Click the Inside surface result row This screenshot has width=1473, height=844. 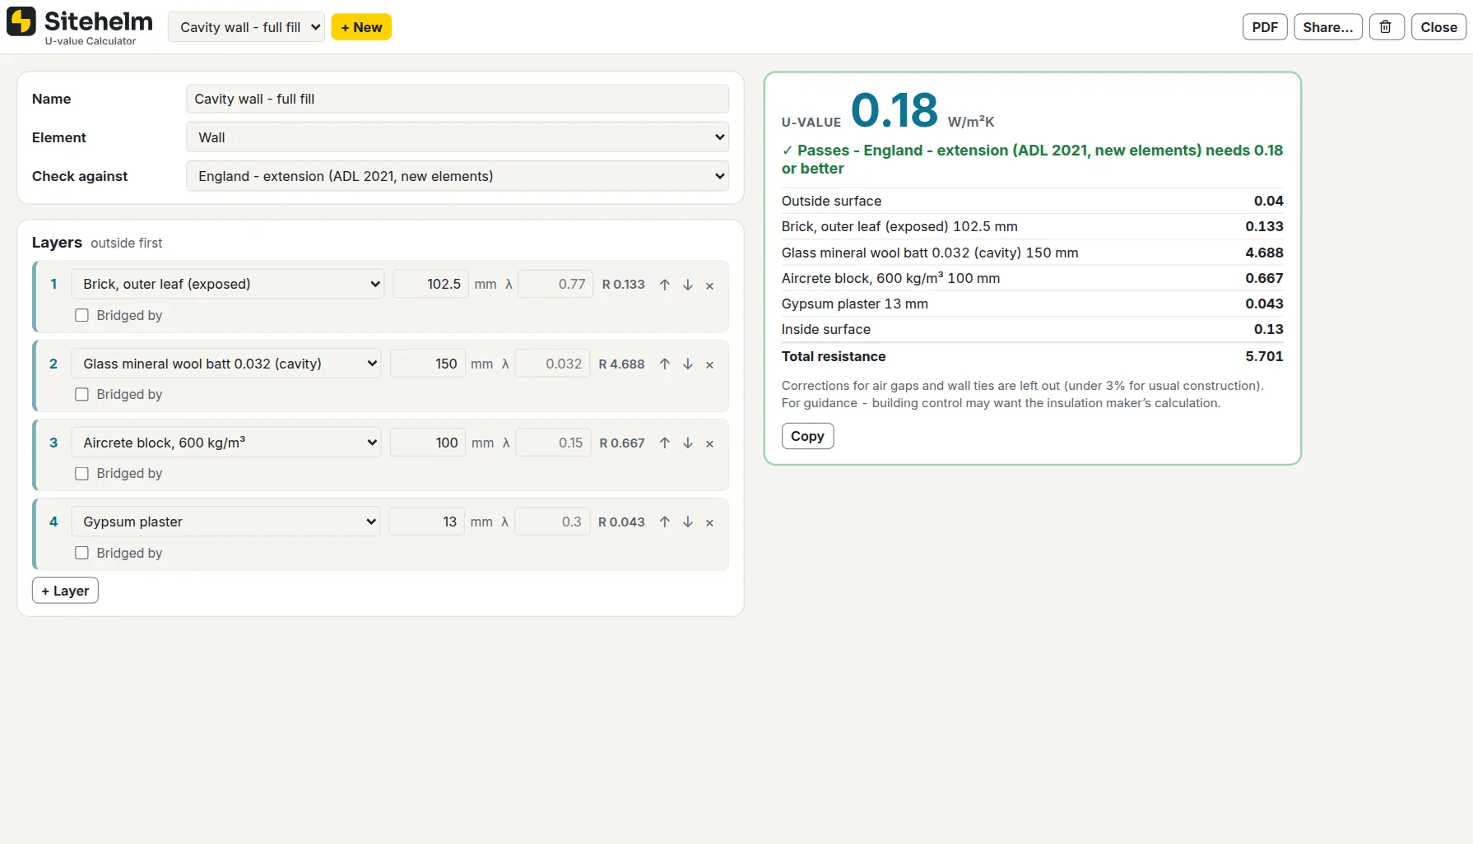click(x=1032, y=329)
